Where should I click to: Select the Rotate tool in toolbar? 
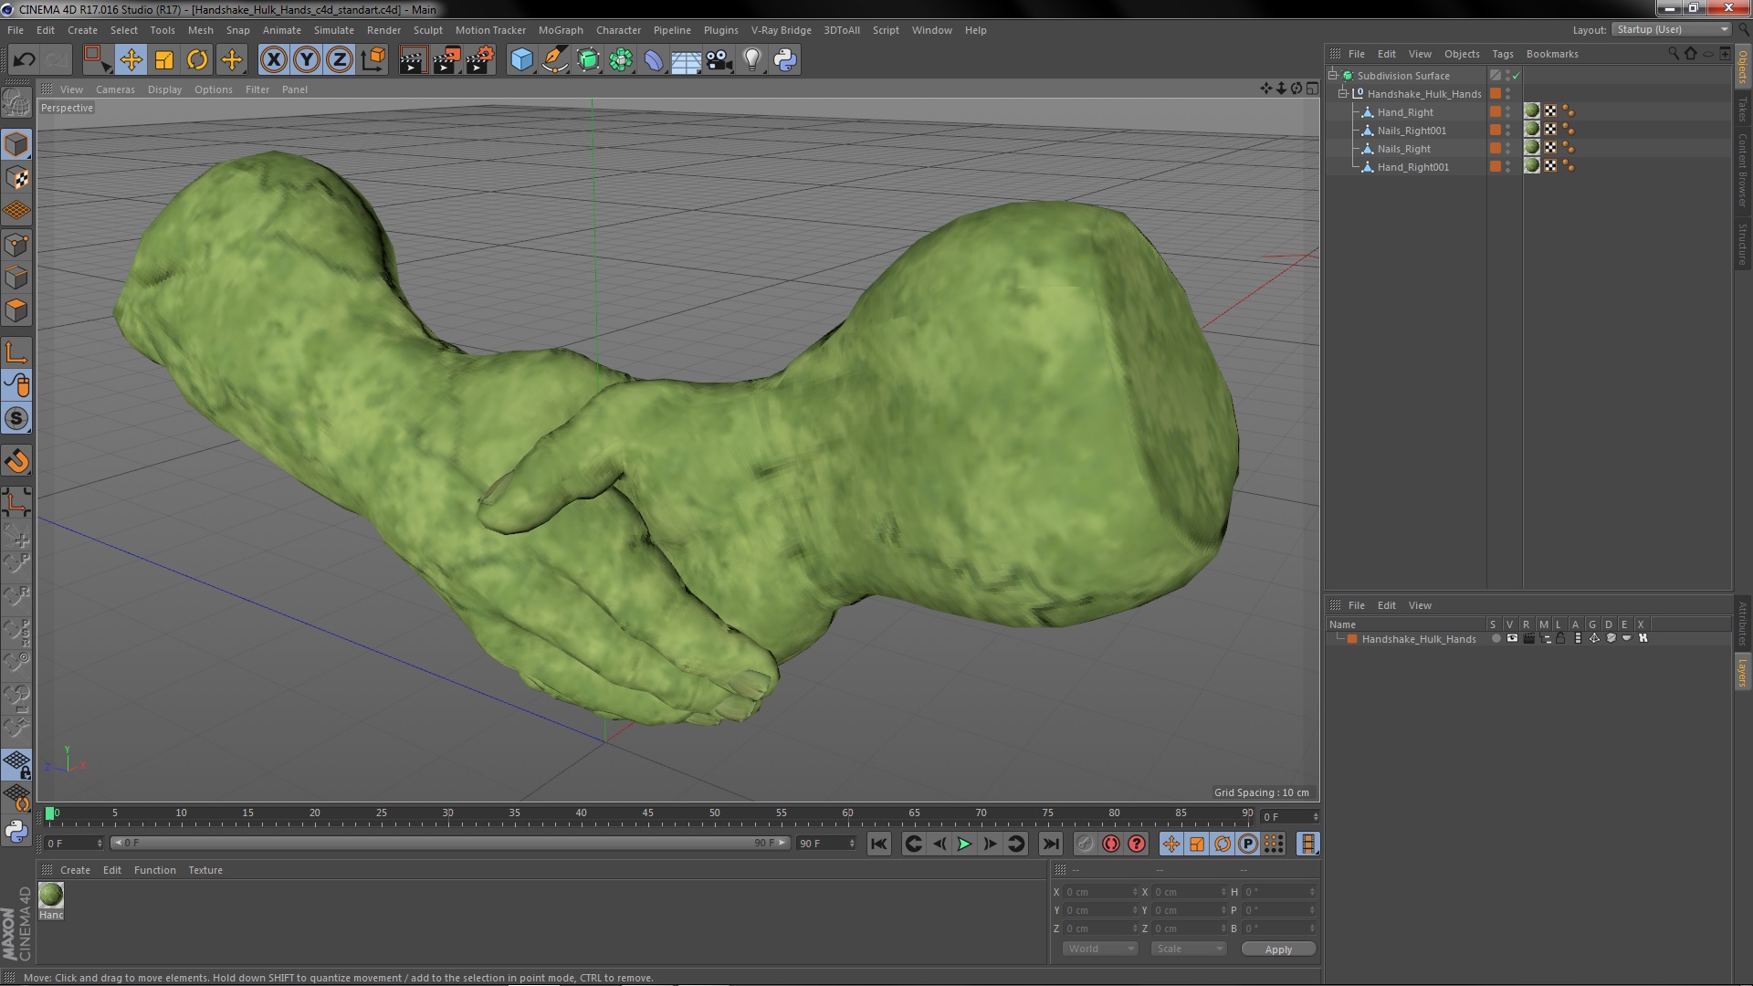(x=197, y=60)
